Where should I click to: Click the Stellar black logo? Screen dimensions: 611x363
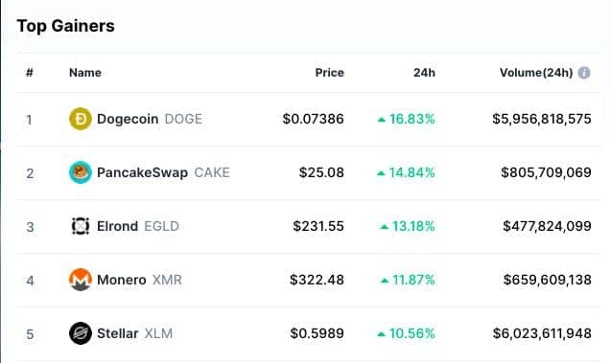(81, 333)
